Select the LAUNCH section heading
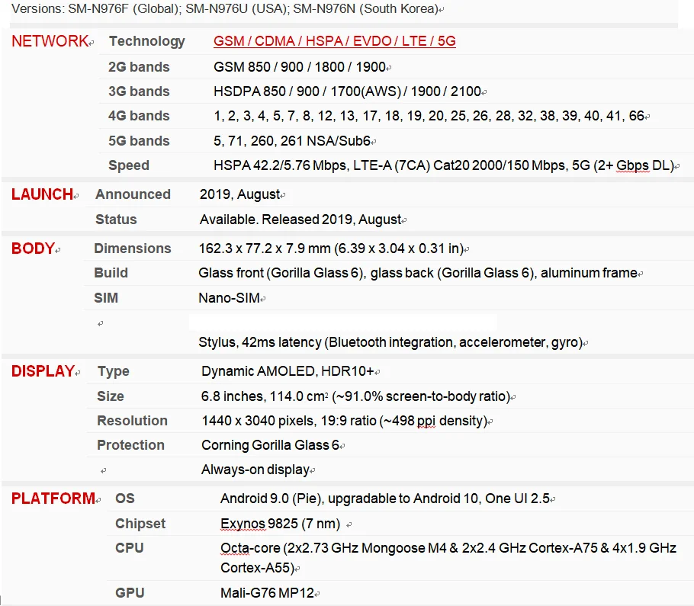 [42, 194]
